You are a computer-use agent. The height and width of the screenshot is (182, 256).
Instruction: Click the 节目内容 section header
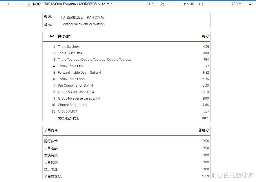[x=51, y=130]
